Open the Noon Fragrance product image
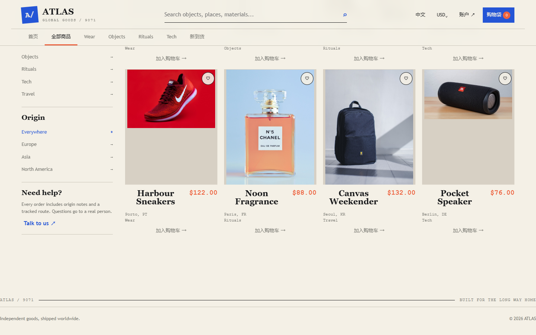This screenshot has width=536, height=335. coord(270,127)
